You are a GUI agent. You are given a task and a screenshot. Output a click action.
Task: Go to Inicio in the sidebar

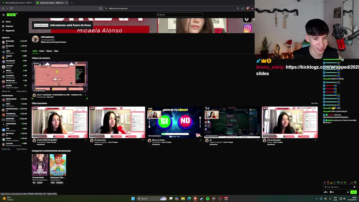[x=6, y=22]
